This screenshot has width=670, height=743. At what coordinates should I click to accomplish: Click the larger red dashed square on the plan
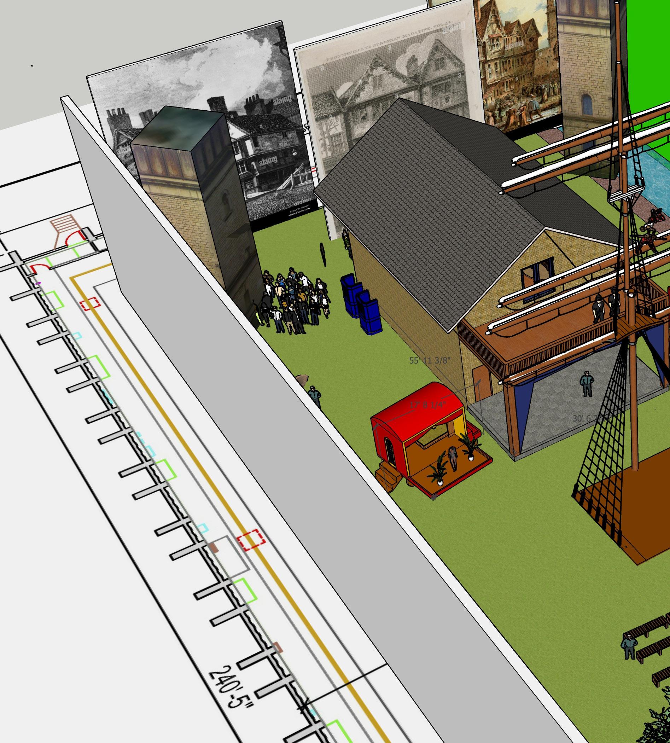(x=251, y=540)
